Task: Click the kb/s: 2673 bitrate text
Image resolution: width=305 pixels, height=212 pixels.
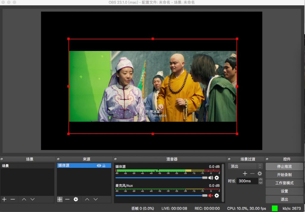Action: [x=292, y=208]
